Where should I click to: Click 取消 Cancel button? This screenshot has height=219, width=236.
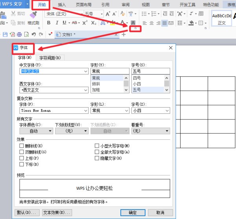pos(160,213)
